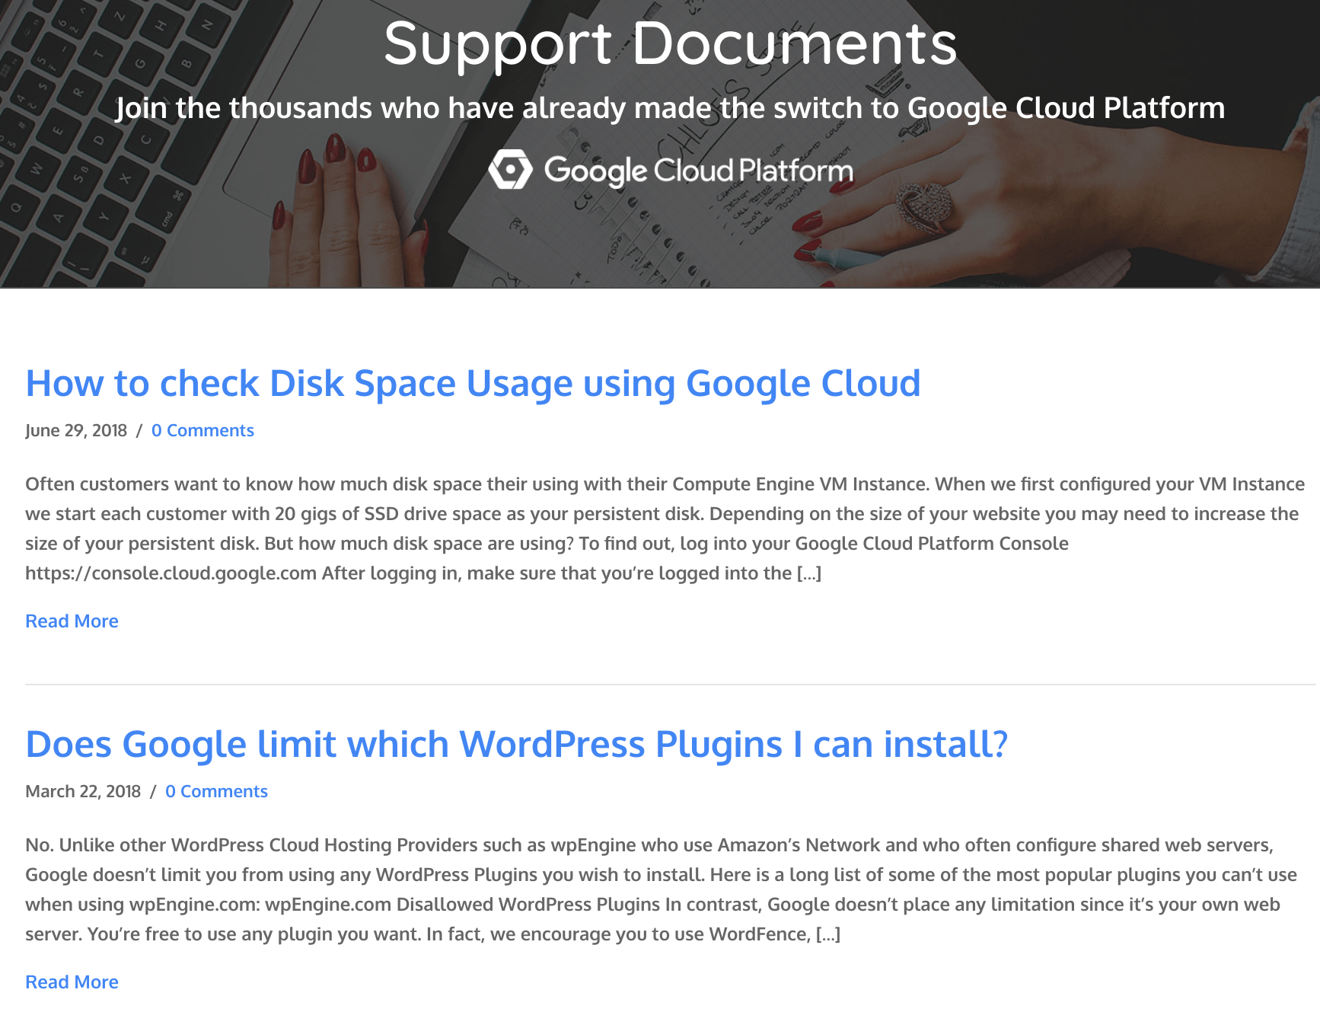Click the 'Support Documents' heading

tap(670, 44)
